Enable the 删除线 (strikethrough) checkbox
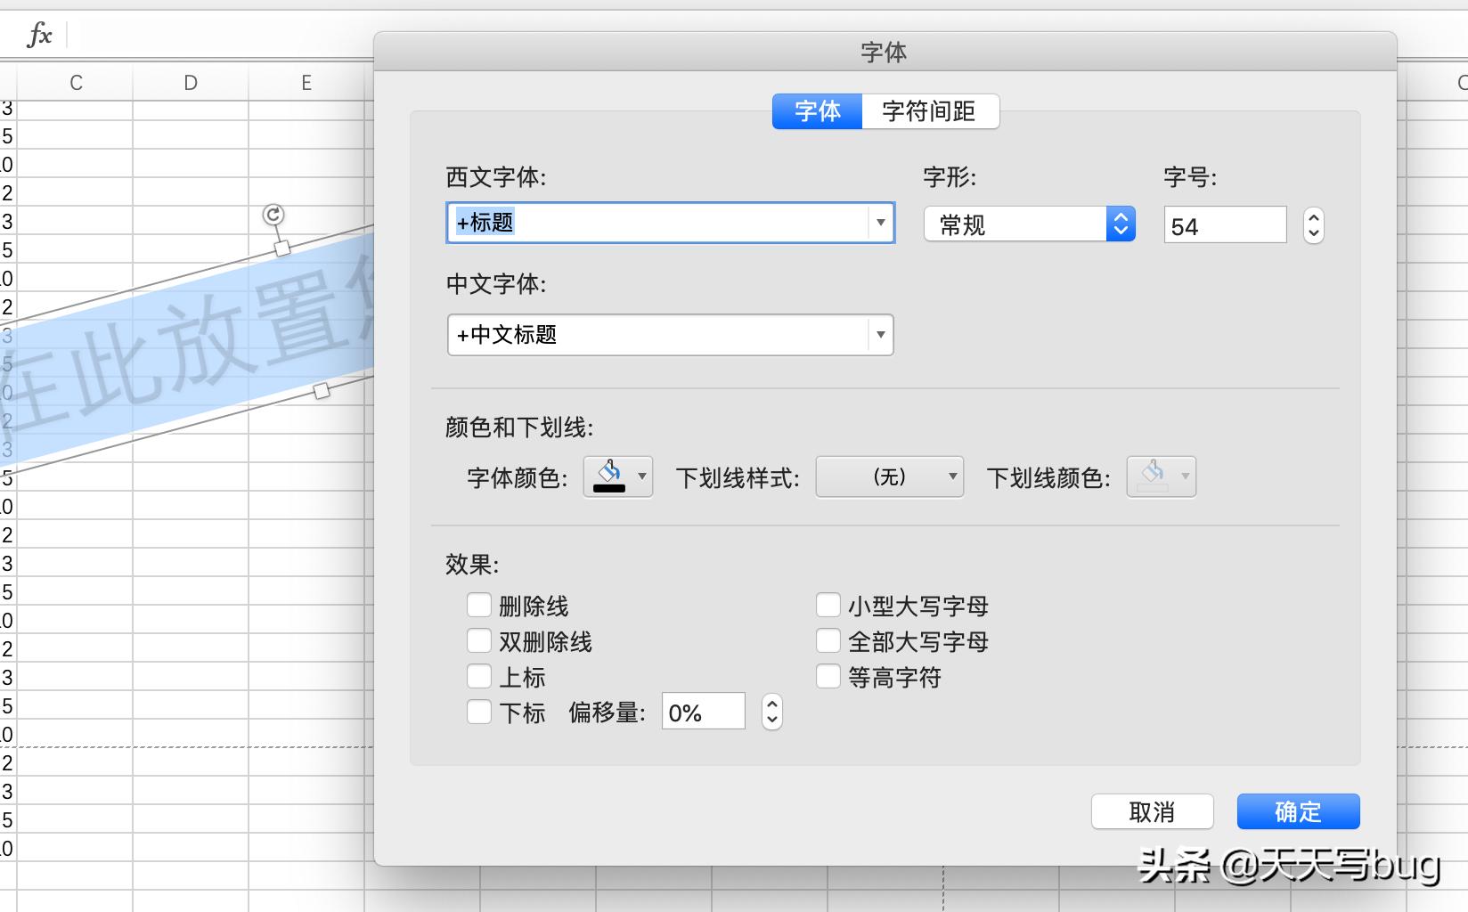The width and height of the screenshot is (1468, 912). coord(478,605)
